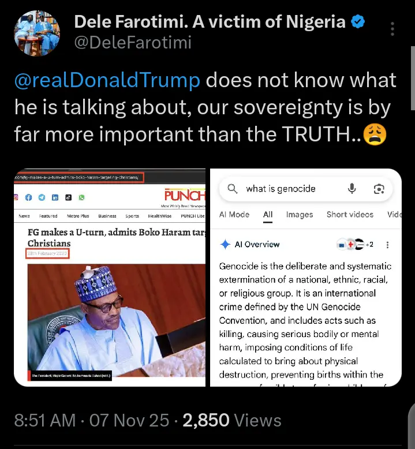Open the @DeleFarotimi handle

133,43
